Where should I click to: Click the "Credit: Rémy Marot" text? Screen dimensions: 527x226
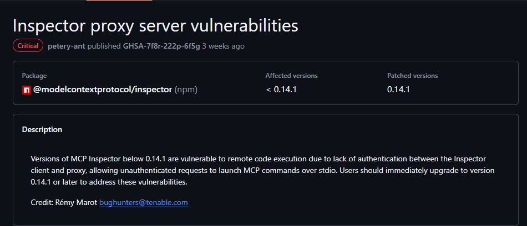pos(64,203)
